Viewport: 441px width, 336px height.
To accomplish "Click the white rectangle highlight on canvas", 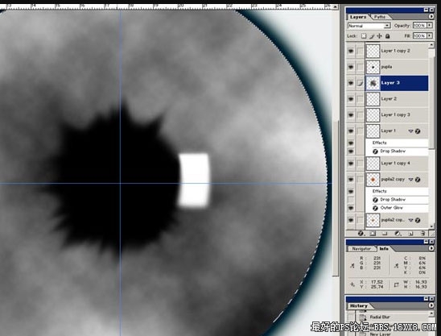I will [x=194, y=180].
